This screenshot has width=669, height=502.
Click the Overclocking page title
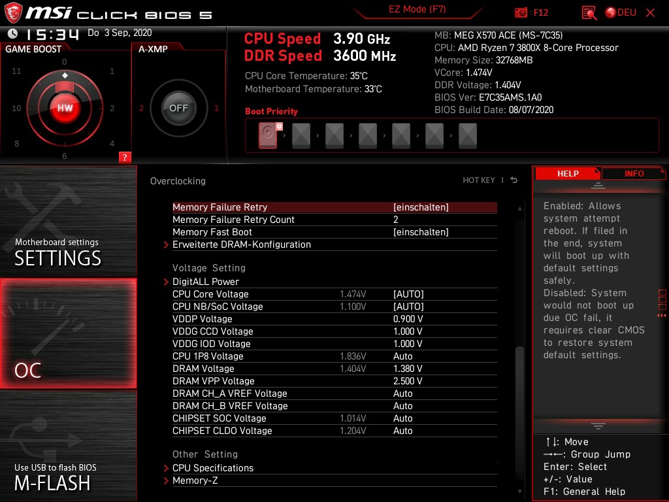(178, 181)
